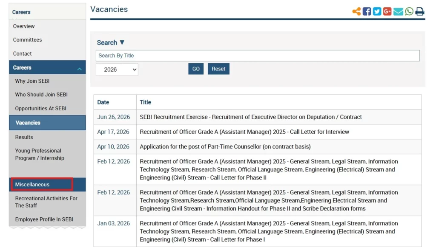Share page via Google Plus icon
Viewport: 436px width, 247px height.
point(387,11)
